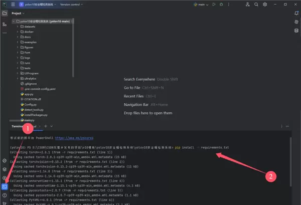This screenshot has width=301, height=205.
Task: Open the Terminal tool window icon
Action: (x=5, y=186)
